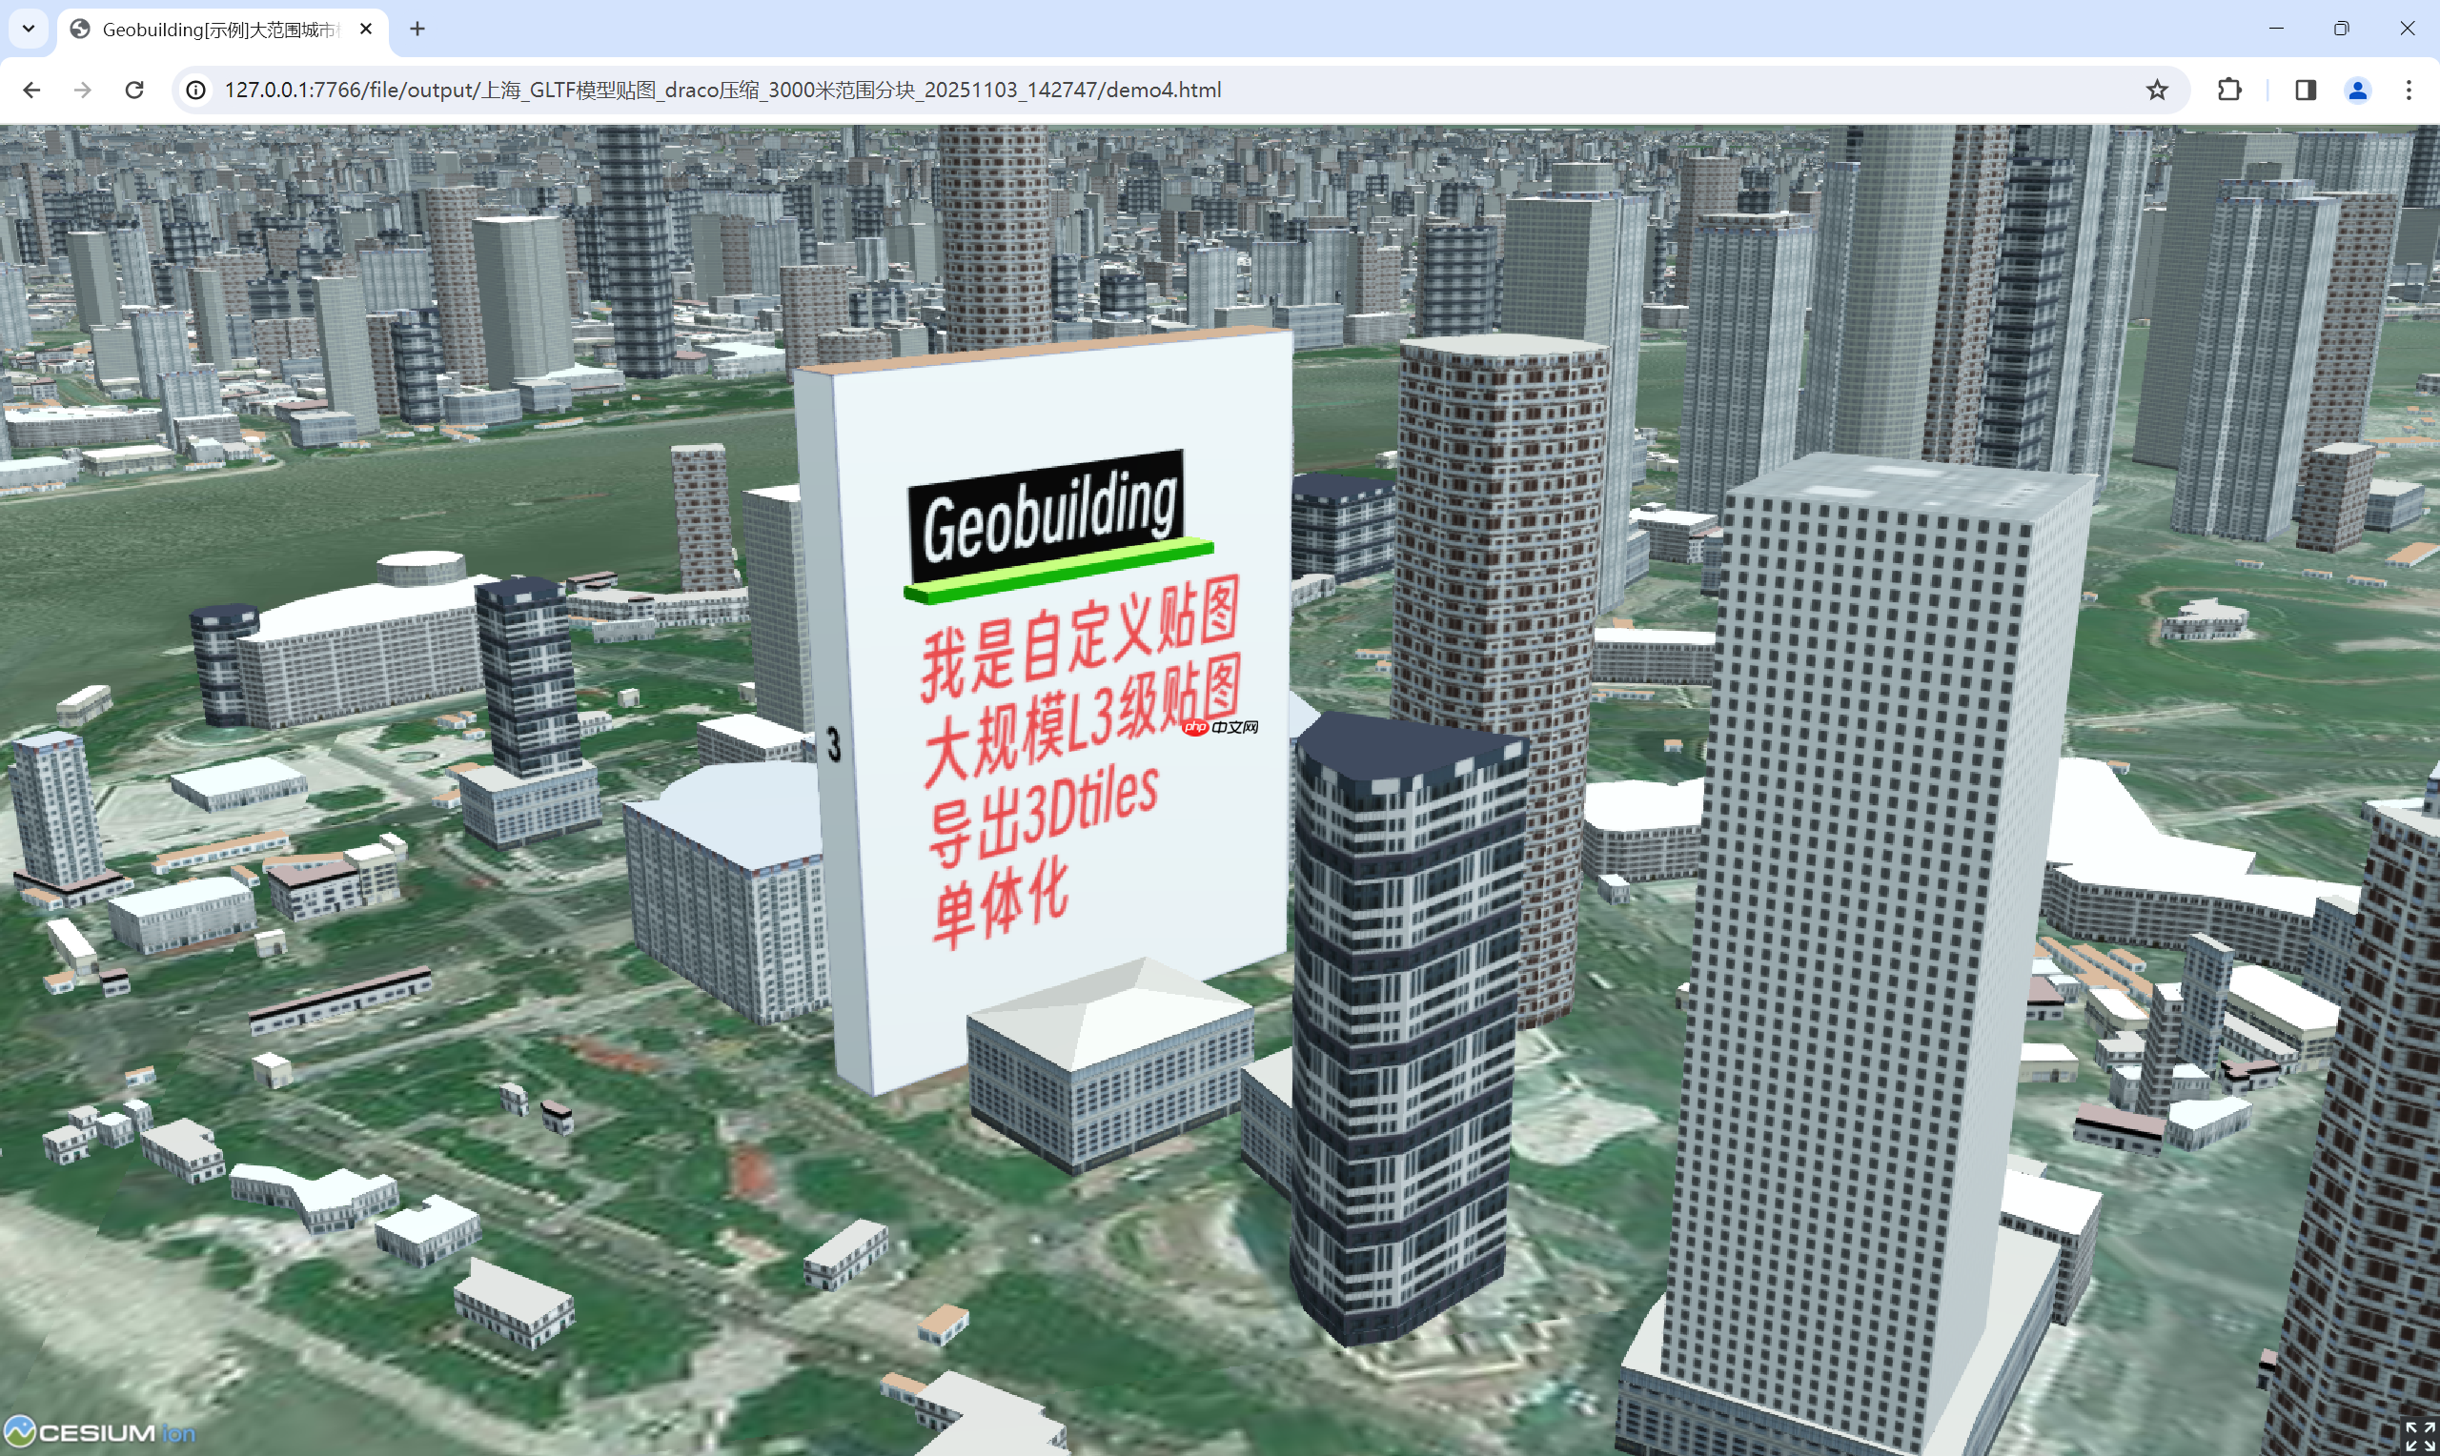Reload the current page
2440x1456 pixels.
click(134, 90)
